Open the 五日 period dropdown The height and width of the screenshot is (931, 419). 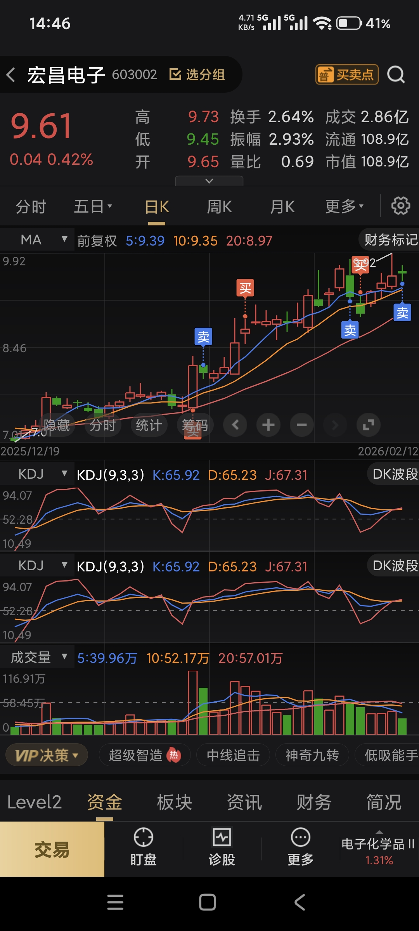[93, 206]
